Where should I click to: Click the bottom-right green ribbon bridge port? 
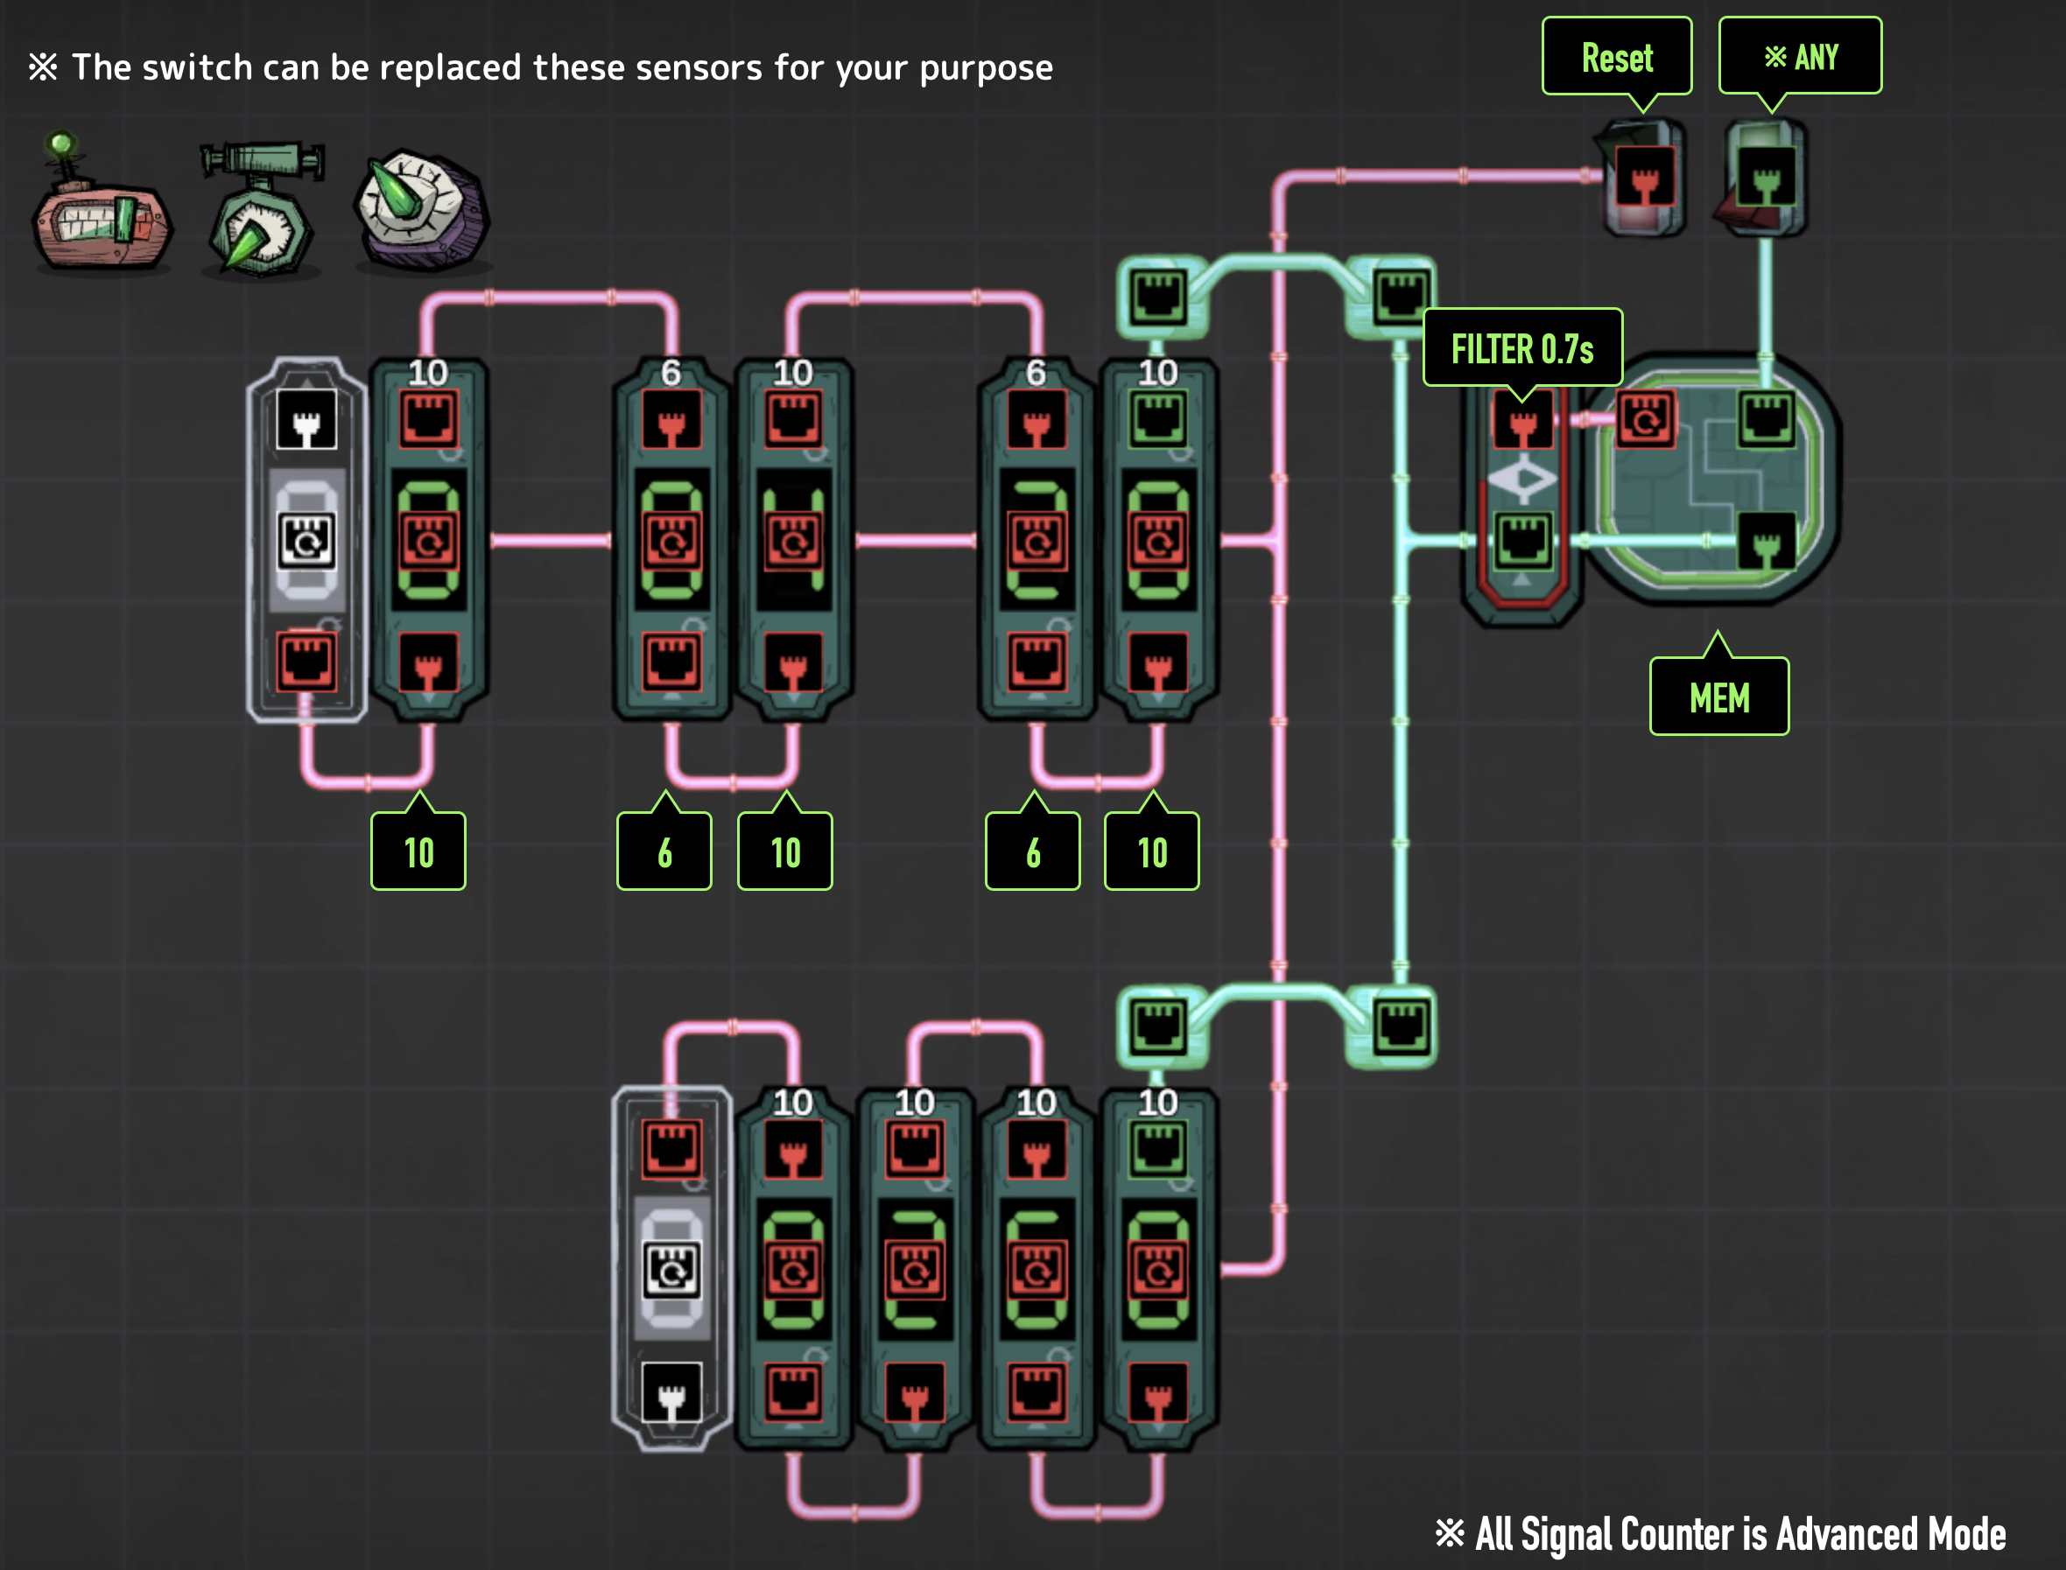[1402, 1027]
